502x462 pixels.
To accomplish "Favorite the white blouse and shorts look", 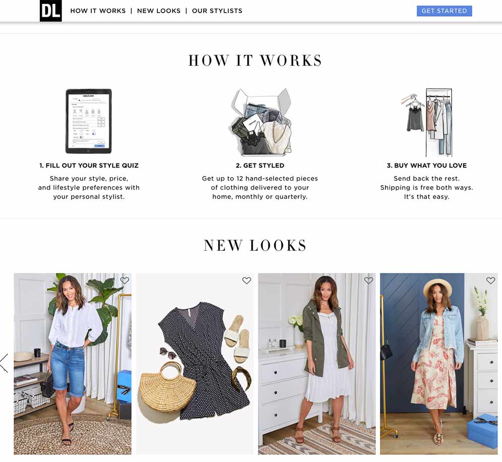I will pos(125,280).
